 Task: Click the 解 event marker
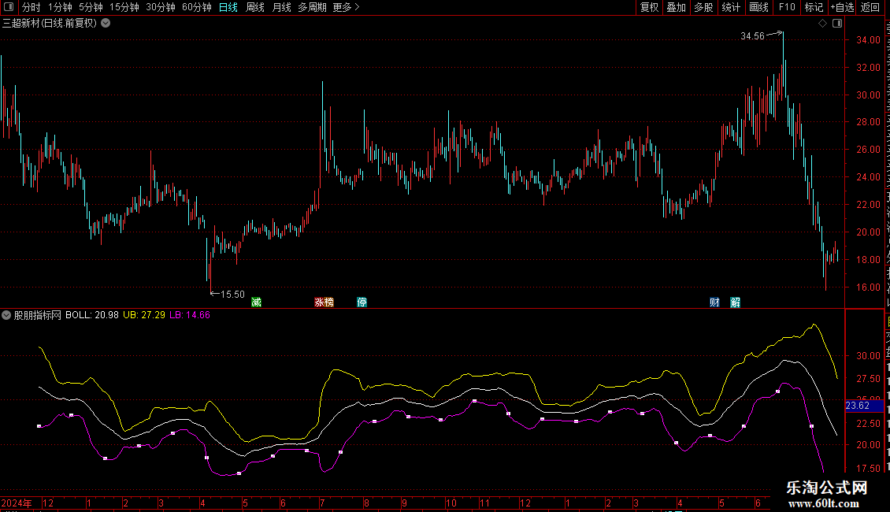(x=735, y=302)
